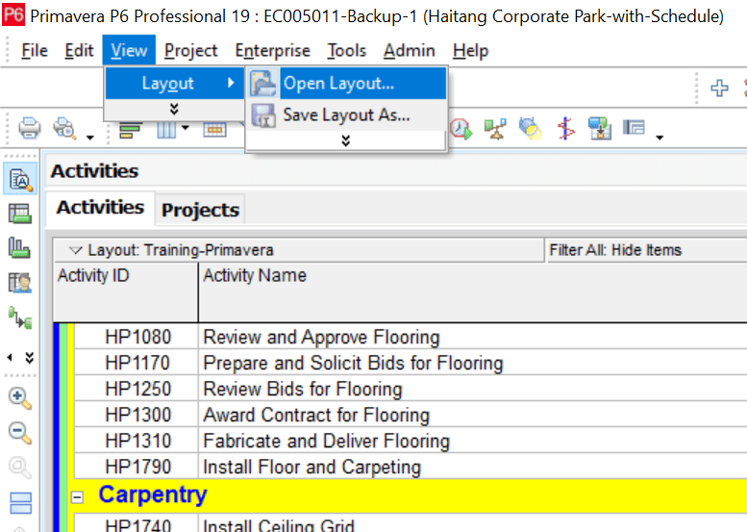Screen dimensions: 747x532
Task: Click the greyed Zoom to Best Fit icon
Action: point(20,468)
